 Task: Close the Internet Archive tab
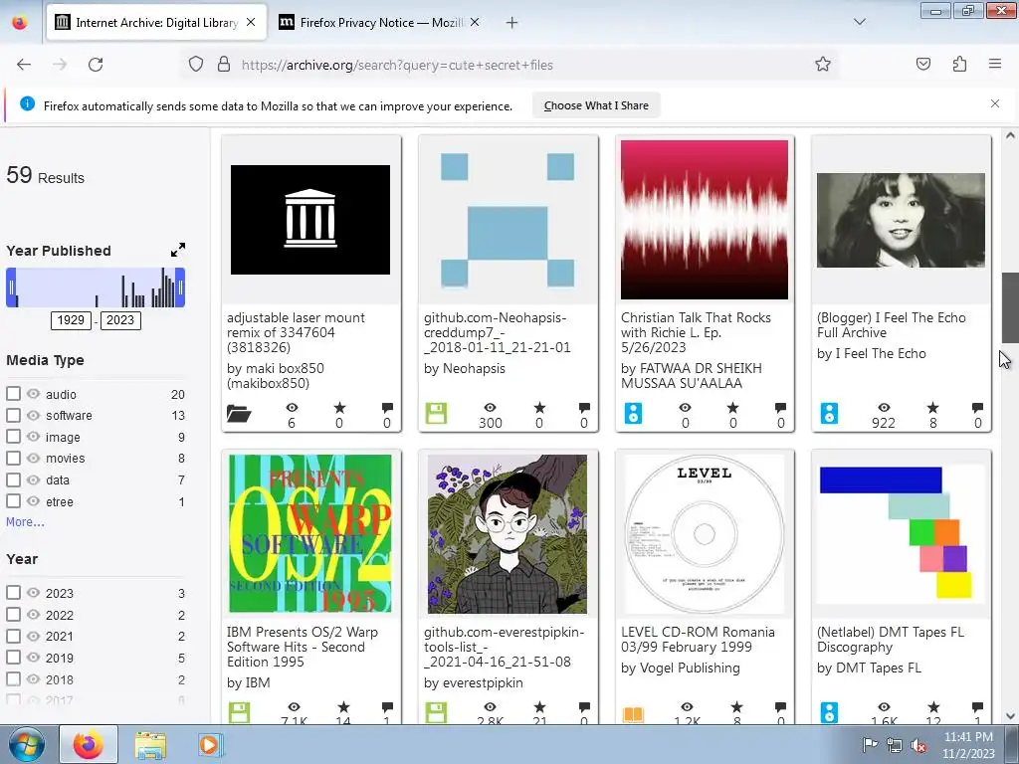[x=251, y=22]
